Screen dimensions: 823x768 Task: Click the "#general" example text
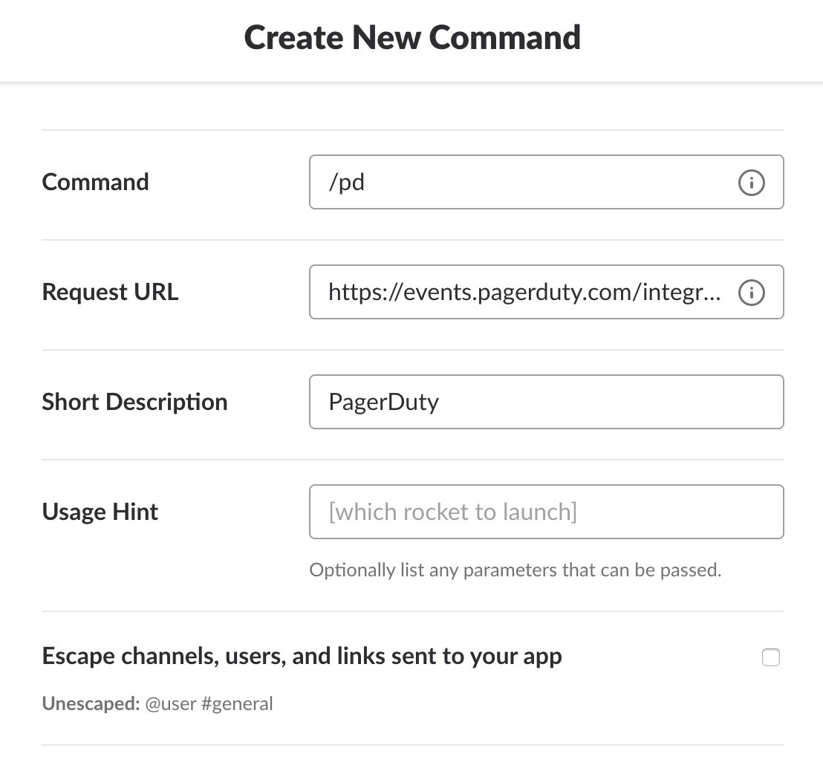[237, 703]
